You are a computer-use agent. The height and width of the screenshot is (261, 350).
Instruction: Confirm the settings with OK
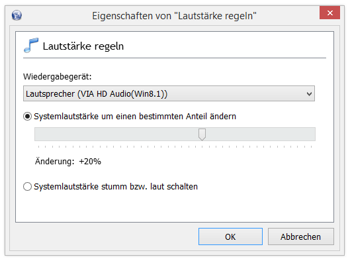point(230,236)
